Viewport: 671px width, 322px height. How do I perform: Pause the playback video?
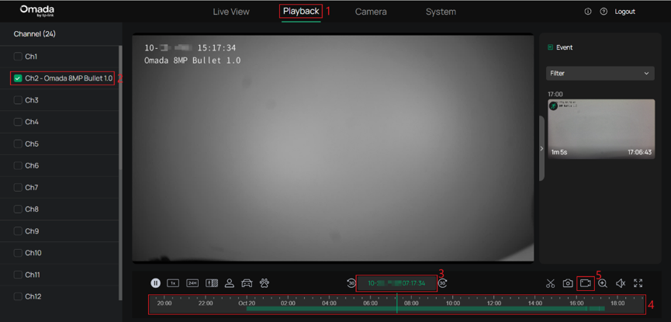(155, 283)
